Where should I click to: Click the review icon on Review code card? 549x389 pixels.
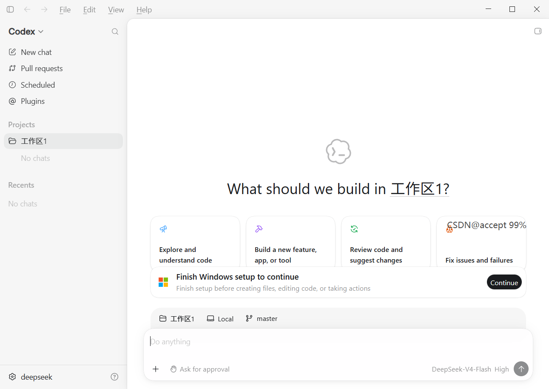pyautogui.click(x=354, y=229)
